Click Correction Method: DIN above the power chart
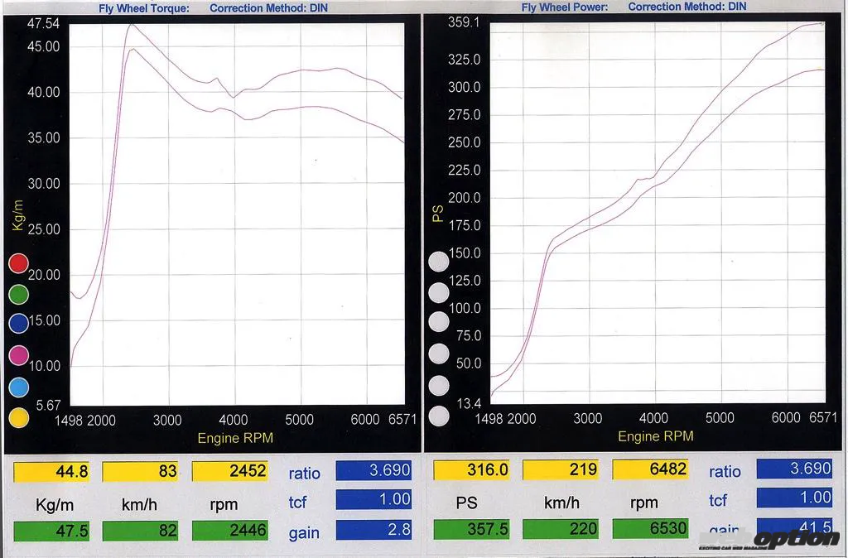848x558 pixels. [687, 7]
